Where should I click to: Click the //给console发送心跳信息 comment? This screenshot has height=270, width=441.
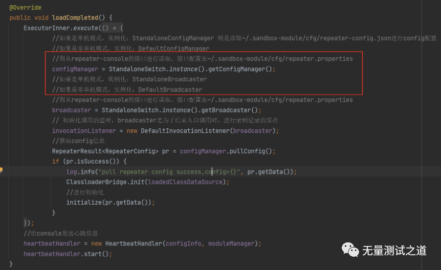pyautogui.click(x=61, y=233)
